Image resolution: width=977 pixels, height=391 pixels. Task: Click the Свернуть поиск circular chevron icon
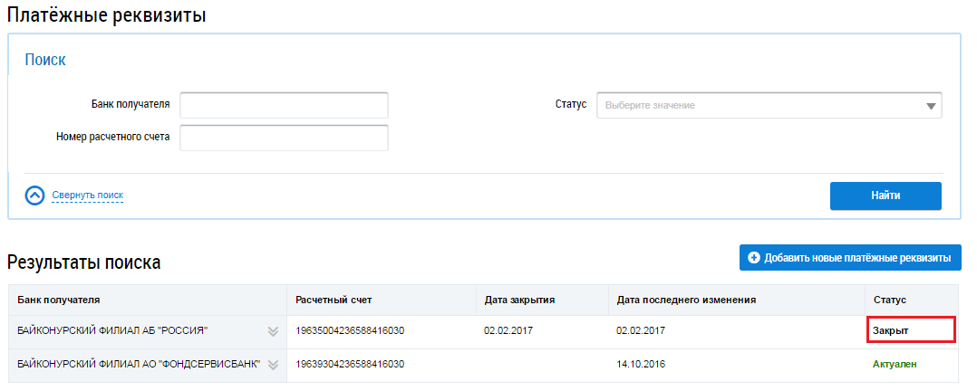pos(35,195)
